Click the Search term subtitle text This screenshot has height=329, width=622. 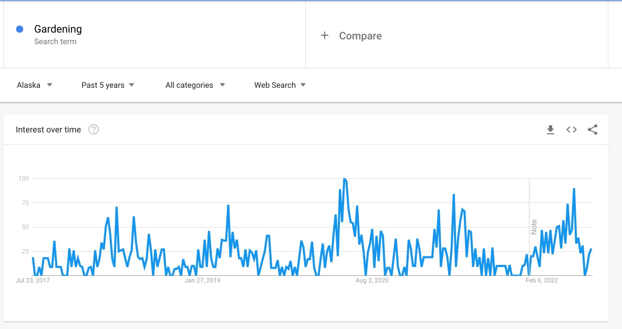(55, 42)
